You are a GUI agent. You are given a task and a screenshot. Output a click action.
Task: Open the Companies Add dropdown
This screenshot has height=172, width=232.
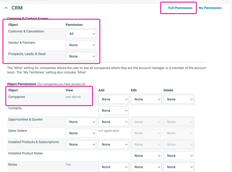(113, 99)
